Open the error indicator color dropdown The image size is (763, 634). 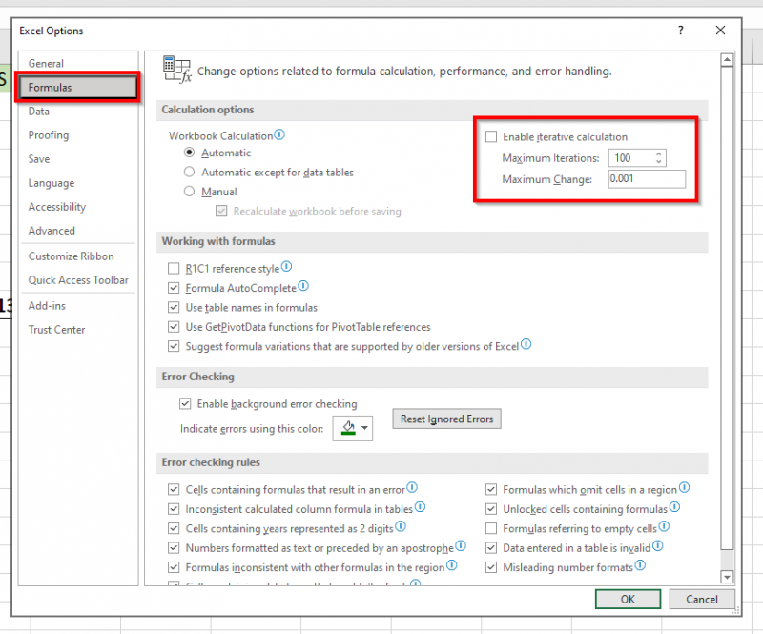(x=364, y=428)
